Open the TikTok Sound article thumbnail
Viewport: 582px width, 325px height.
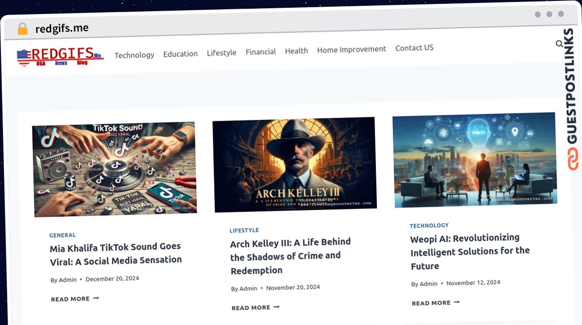click(114, 169)
